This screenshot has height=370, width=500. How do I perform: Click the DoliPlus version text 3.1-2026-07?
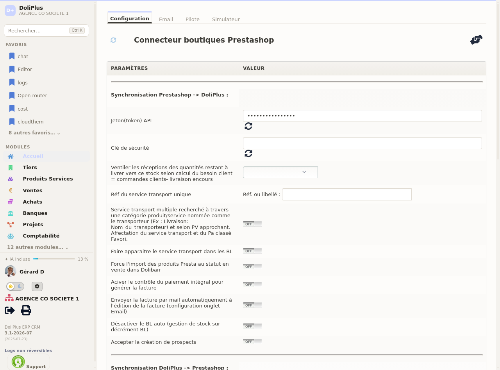pos(18,333)
